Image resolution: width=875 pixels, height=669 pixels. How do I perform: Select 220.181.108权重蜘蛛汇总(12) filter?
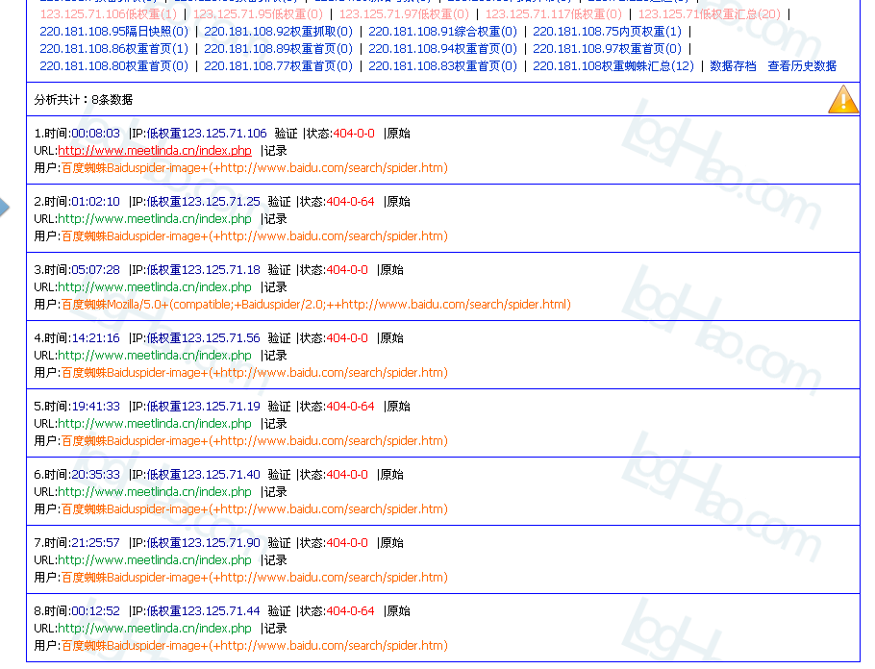click(612, 66)
